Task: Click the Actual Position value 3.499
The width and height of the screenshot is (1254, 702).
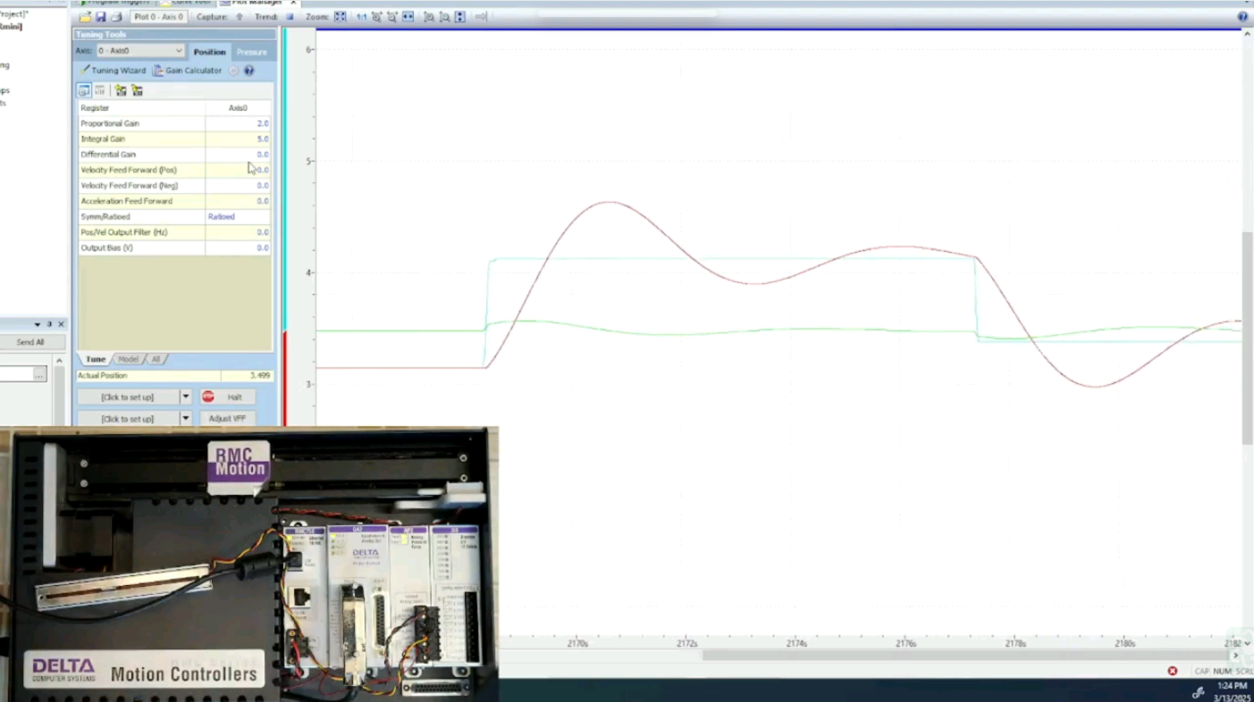Action: click(247, 376)
